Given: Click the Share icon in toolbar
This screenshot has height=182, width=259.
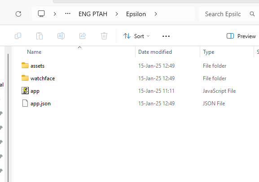Looking at the screenshot, I should pos(83,36).
